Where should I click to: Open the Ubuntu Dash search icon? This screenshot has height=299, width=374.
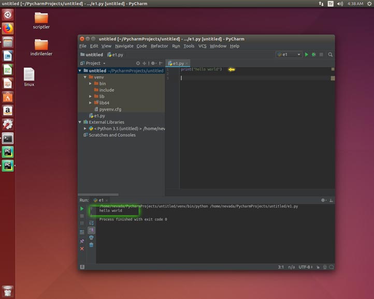pyautogui.click(x=8, y=15)
